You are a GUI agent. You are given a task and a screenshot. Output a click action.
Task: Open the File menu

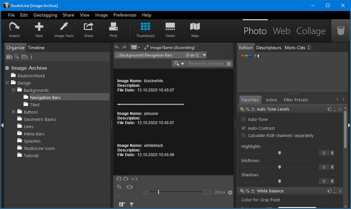(11, 15)
